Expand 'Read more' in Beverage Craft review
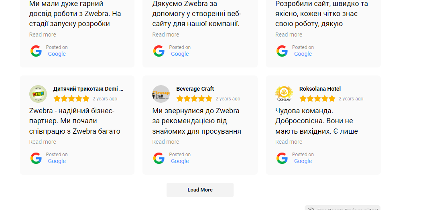Viewport: 423px width, 210px height. point(166,142)
